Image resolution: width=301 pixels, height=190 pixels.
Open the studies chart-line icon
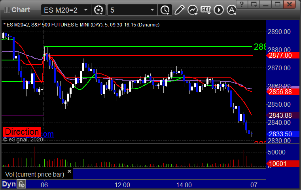(193, 10)
